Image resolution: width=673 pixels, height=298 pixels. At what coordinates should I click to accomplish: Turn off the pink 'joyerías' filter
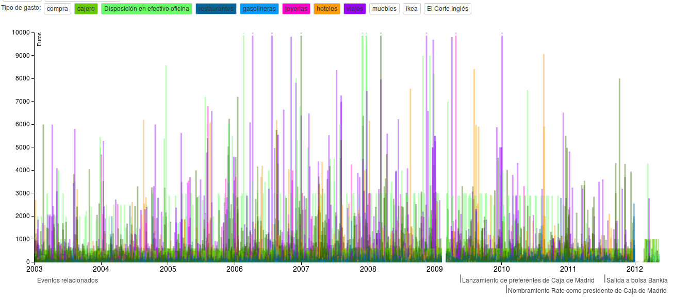[x=296, y=9]
